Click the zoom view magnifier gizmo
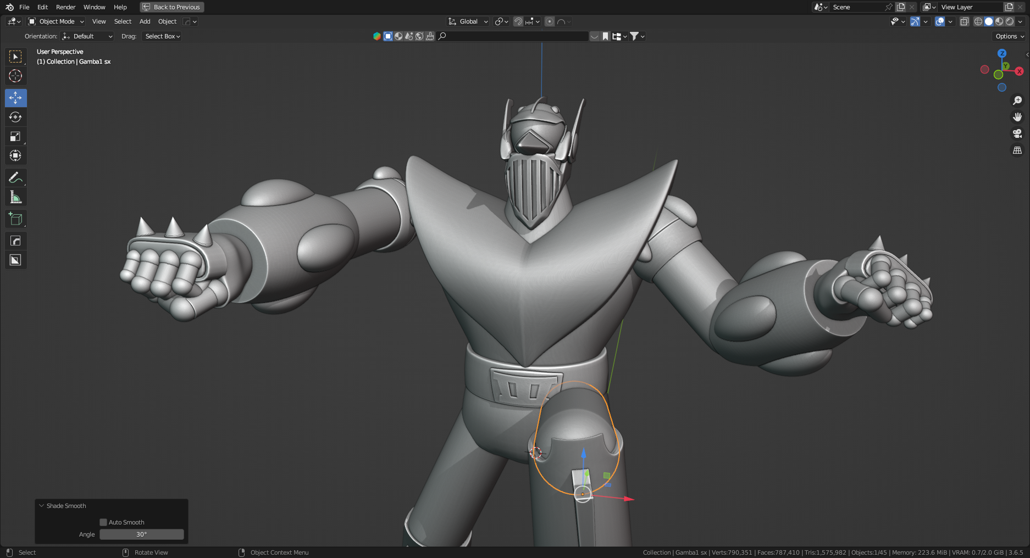 (x=1017, y=101)
